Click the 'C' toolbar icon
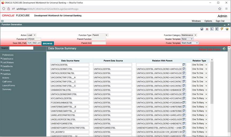 (217, 29)
